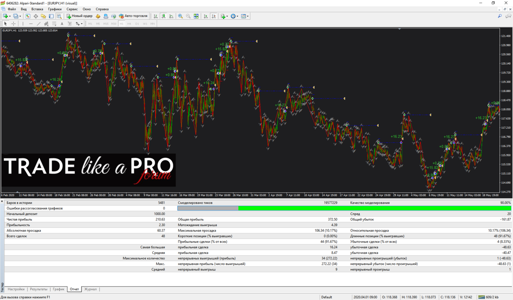Image resolution: width=513 pixels, height=300 pixels.
Task: Switch to the Результаты tab
Action: tap(39, 289)
